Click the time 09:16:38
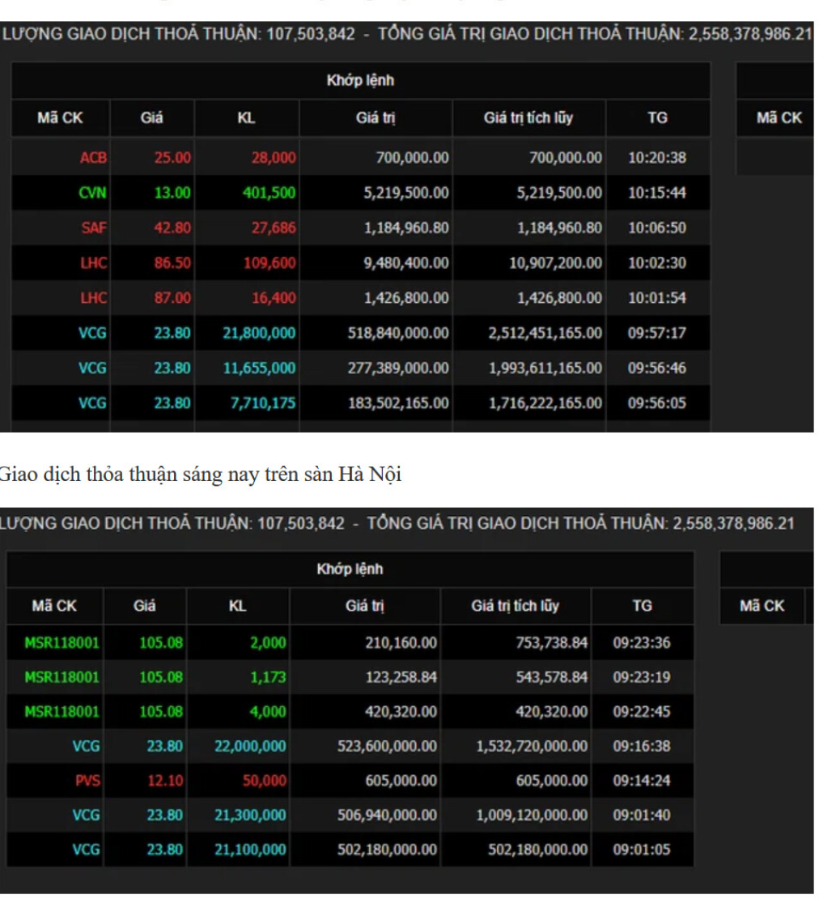 point(642,746)
